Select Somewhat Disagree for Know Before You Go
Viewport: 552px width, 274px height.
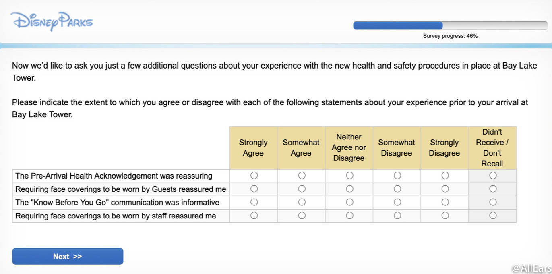pos(397,202)
